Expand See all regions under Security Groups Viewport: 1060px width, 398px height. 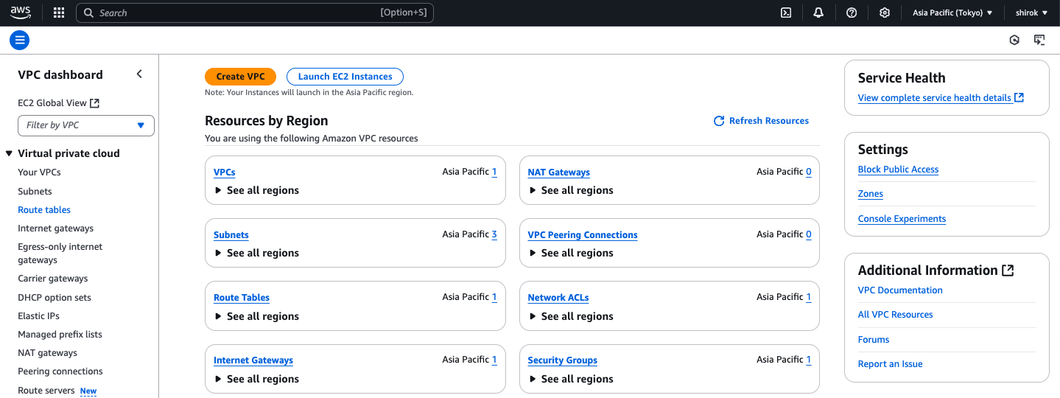[571, 379]
